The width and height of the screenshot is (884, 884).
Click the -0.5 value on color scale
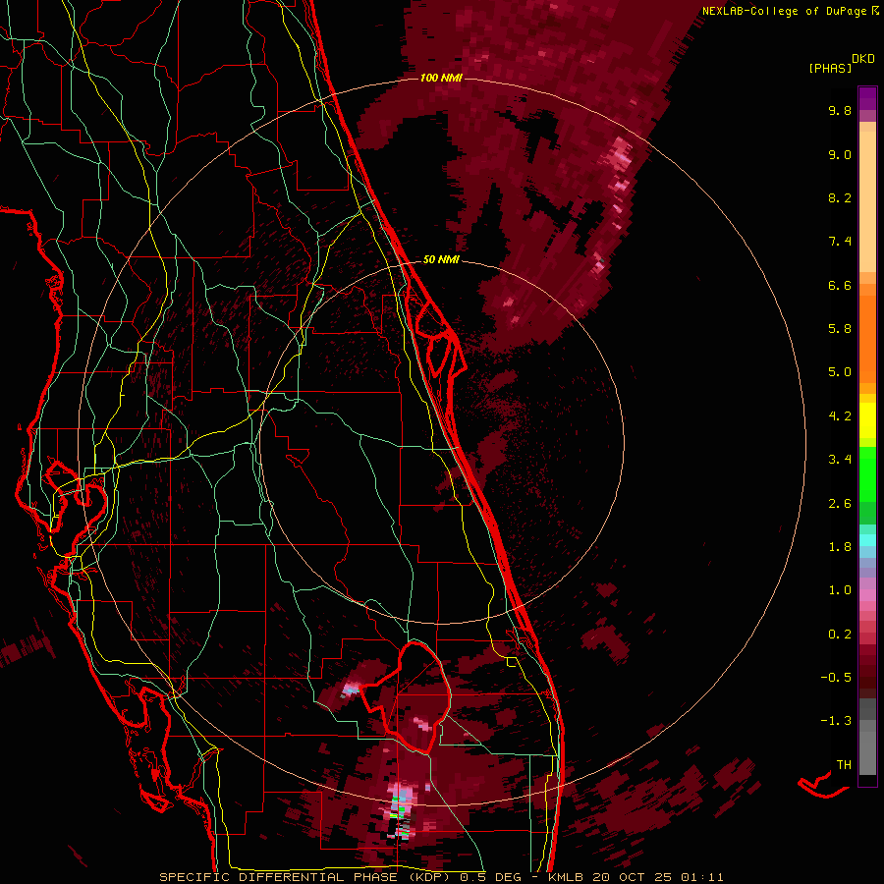836,678
